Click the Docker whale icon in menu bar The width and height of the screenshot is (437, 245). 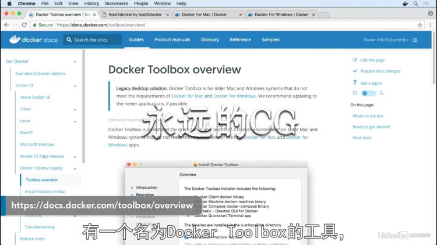point(405,3)
